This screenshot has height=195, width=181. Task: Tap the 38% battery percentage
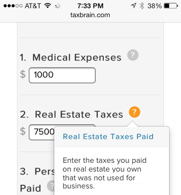coord(155,6)
